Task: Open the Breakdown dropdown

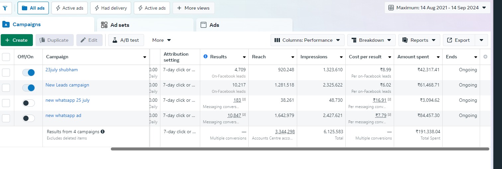Action: pos(371,40)
